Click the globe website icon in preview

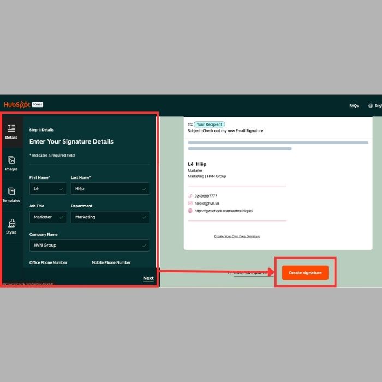tap(190, 211)
